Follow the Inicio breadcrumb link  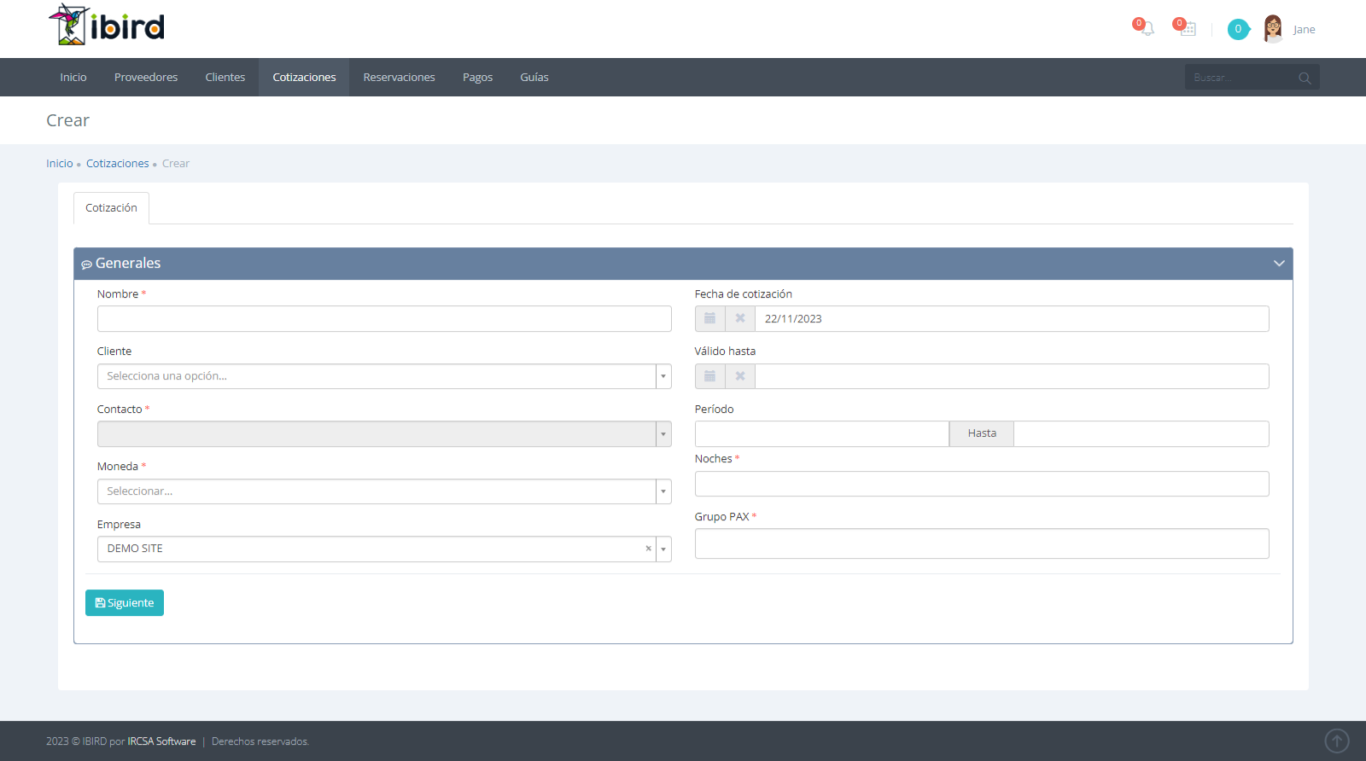(x=60, y=164)
